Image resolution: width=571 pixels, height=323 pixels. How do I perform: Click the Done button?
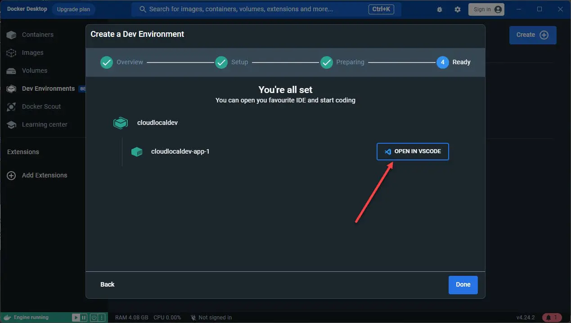463,284
